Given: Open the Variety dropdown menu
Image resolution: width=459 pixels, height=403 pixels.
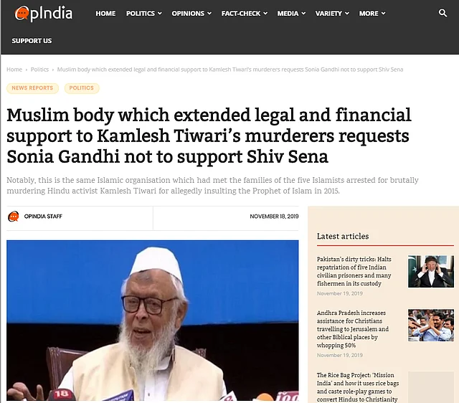Looking at the screenshot, I should point(332,14).
